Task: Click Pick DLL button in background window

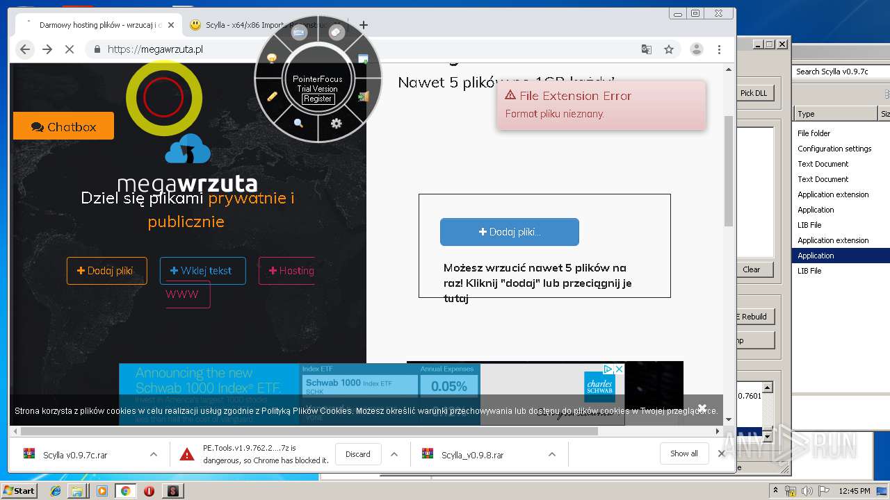Action: point(754,93)
